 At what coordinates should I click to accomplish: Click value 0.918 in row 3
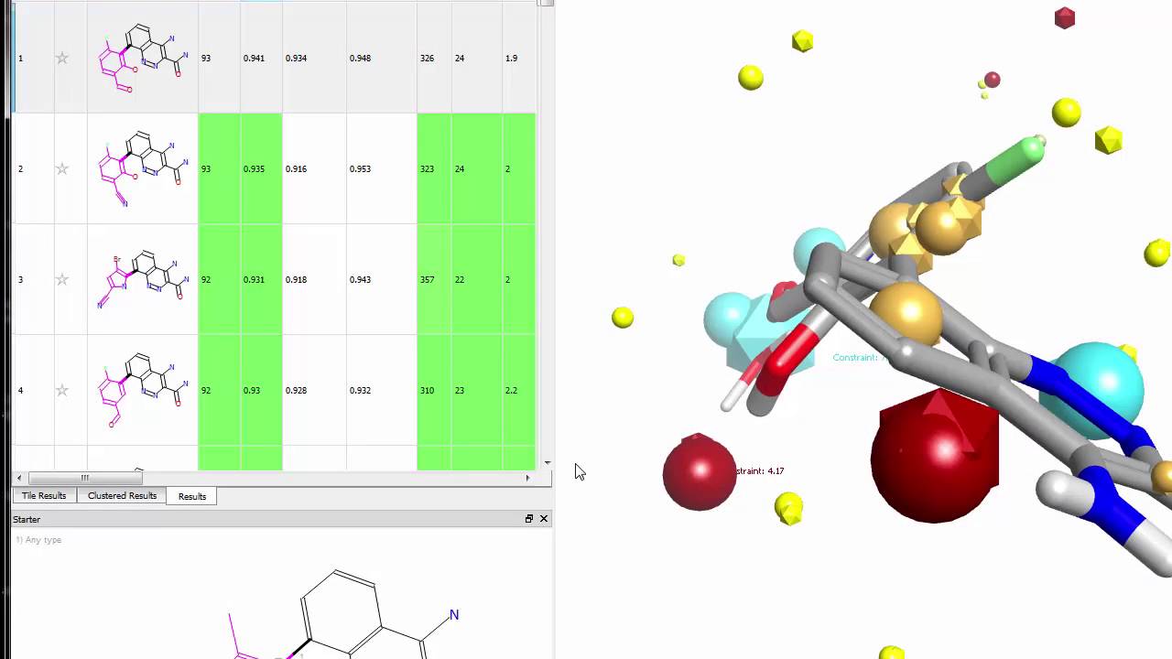click(x=296, y=279)
